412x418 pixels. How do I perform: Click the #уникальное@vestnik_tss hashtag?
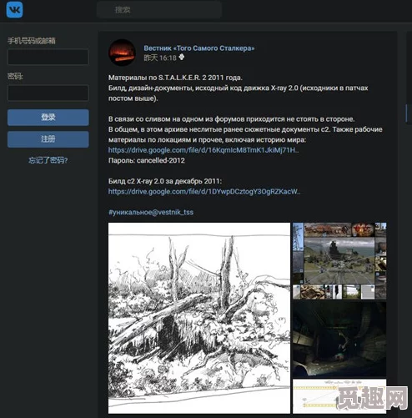tap(151, 212)
